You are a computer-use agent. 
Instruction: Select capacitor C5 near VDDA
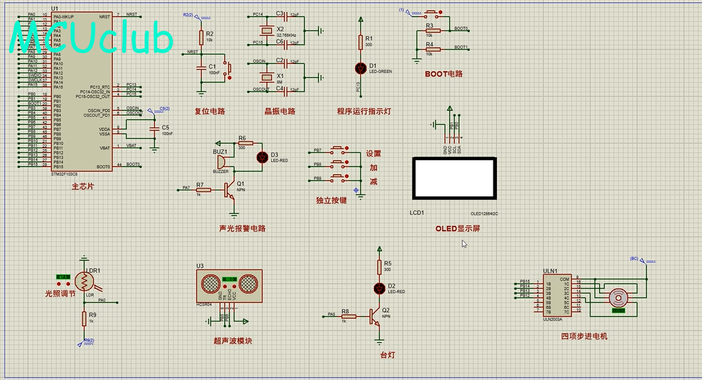155,130
